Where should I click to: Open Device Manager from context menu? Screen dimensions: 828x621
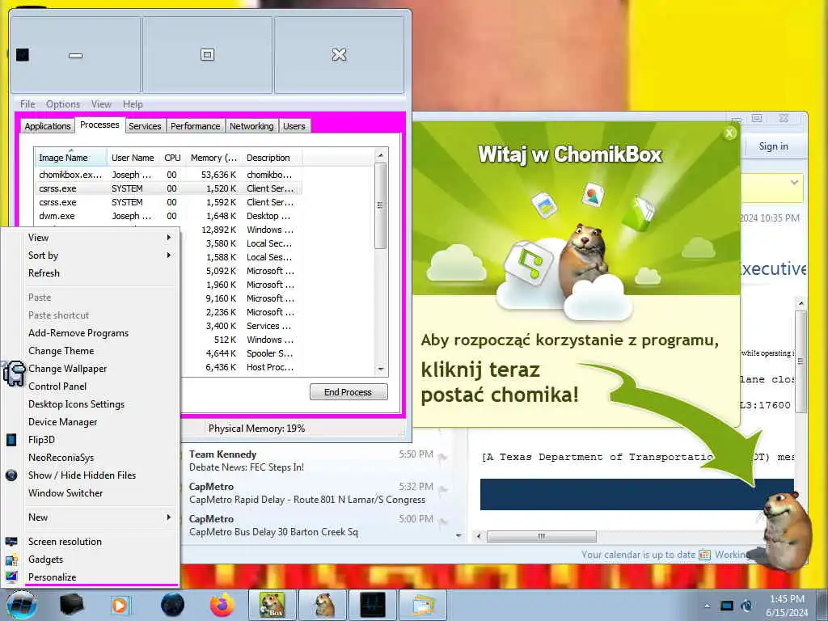[99, 422]
